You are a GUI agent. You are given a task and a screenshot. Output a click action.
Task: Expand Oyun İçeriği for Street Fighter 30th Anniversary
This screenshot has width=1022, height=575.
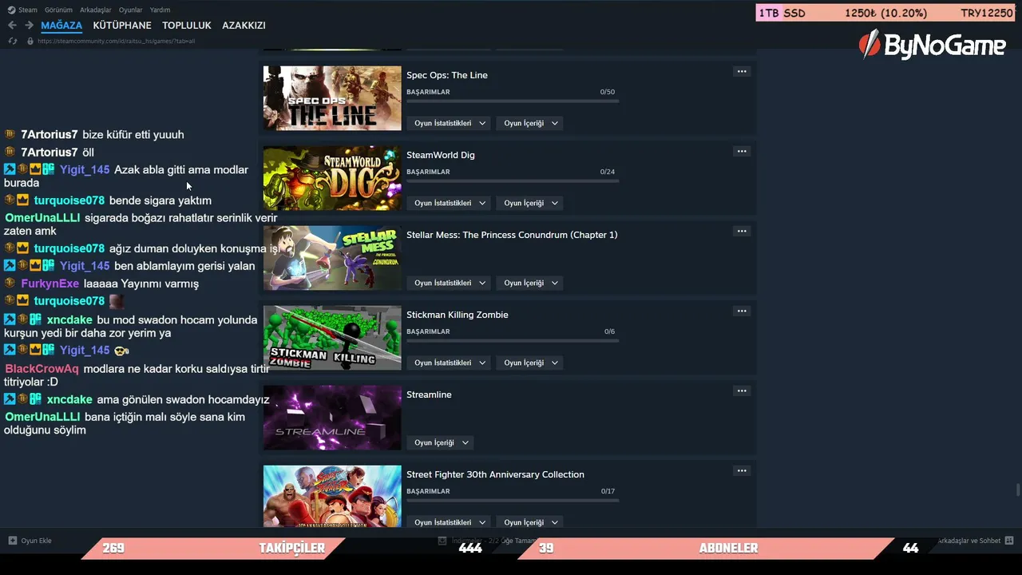point(531,522)
